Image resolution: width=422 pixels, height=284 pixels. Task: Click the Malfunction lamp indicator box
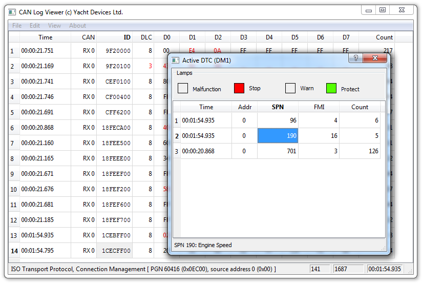click(183, 88)
